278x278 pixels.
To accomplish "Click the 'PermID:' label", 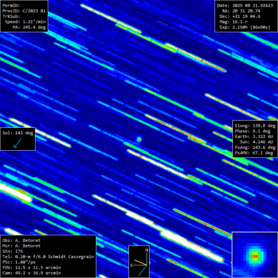I will coord(11,5).
